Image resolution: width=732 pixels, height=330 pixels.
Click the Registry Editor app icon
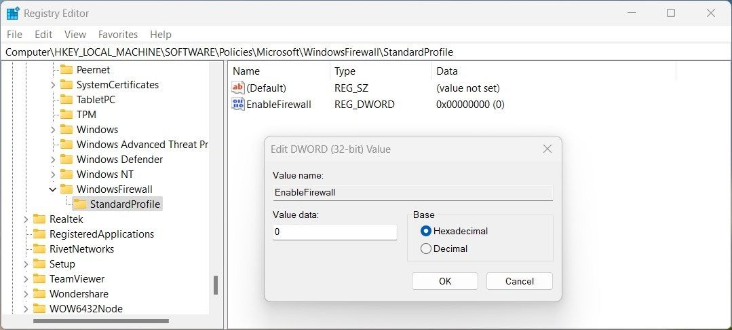(13, 14)
